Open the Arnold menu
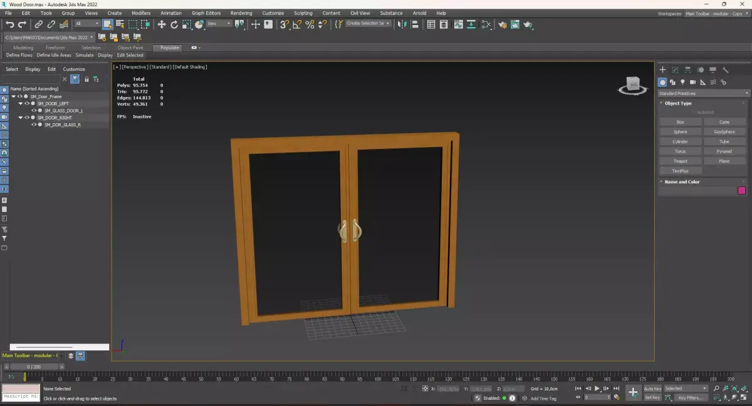The width and height of the screenshot is (752, 406). 419,13
